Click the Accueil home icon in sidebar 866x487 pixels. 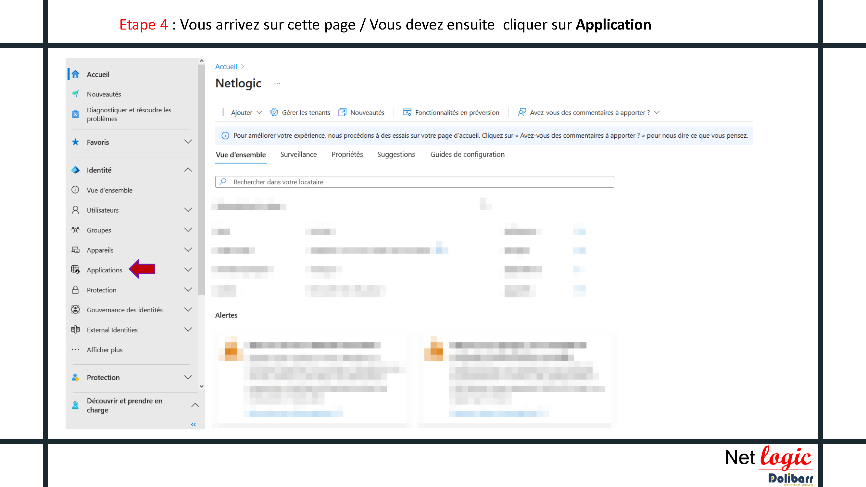(75, 74)
